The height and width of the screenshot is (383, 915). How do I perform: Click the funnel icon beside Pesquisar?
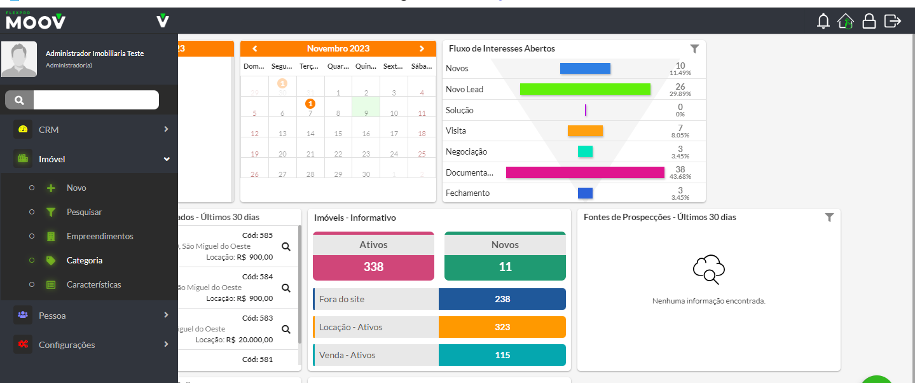tap(51, 212)
